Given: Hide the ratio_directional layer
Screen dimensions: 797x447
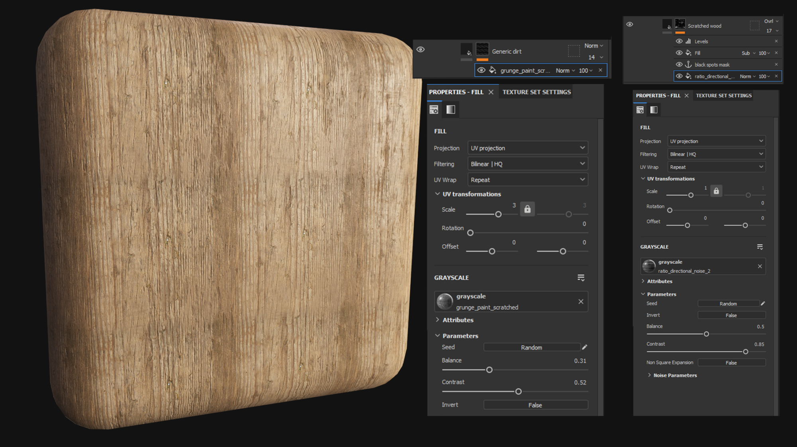Looking at the screenshot, I should [x=679, y=76].
